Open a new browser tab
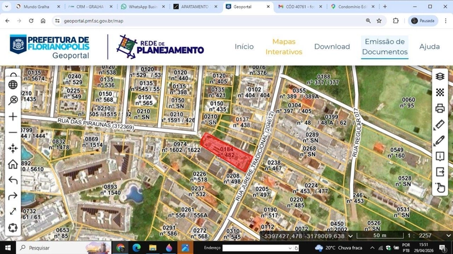453x254 pixels. tap(385, 6)
